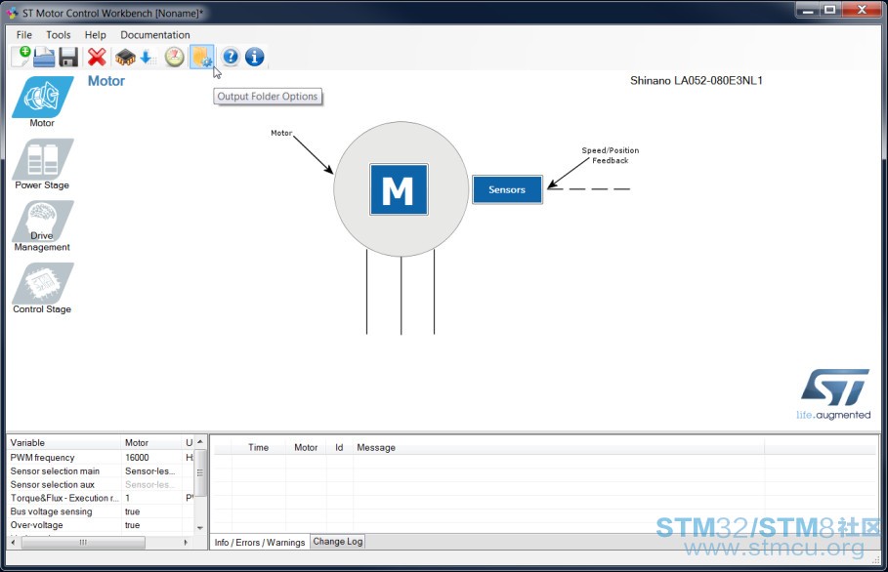This screenshot has height=572, width=888.
Task: Click the Motor heading title
Action: pyautogui.click(x=106, y=81)
